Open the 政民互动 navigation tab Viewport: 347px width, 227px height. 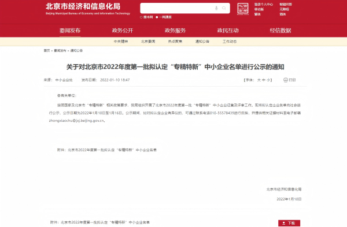pos(228,31)
